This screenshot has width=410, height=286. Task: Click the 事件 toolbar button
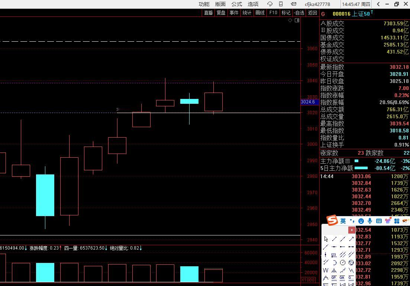coord(234,13)
